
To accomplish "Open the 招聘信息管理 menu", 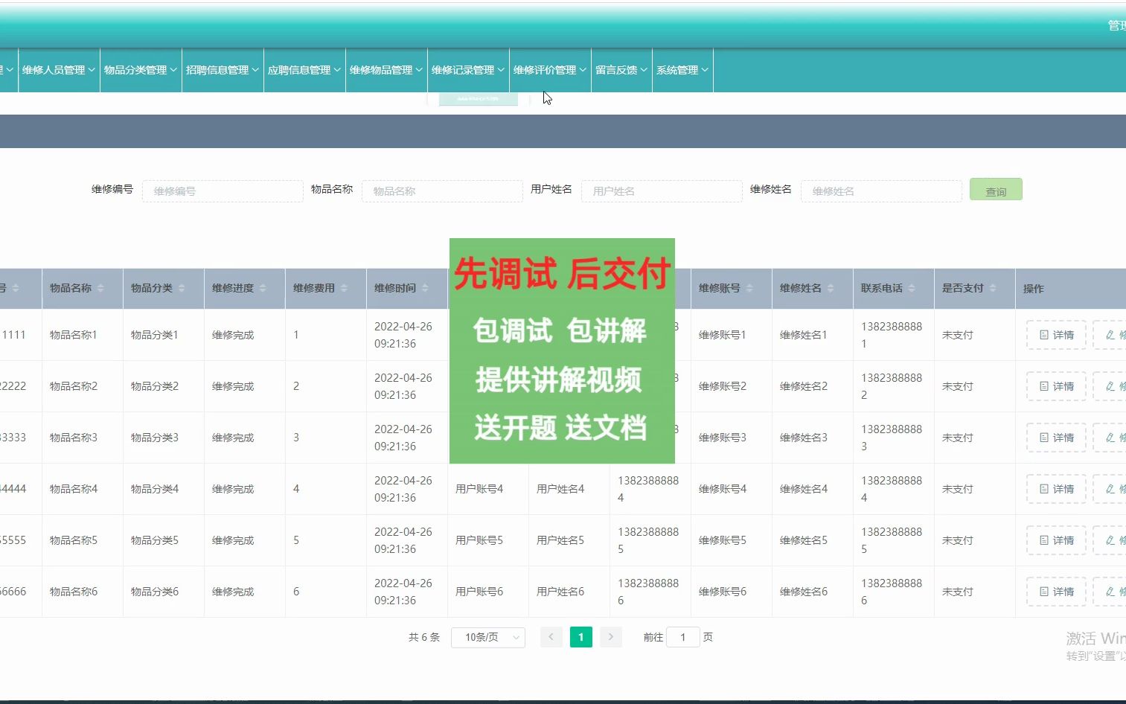I will coord(222,70).
